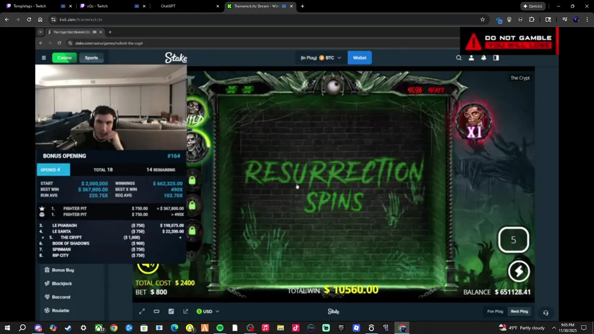The height and width of the screenshot is (334, 594).
Task: Open the inner browser tab search dropdown
Action: [40, 32]
